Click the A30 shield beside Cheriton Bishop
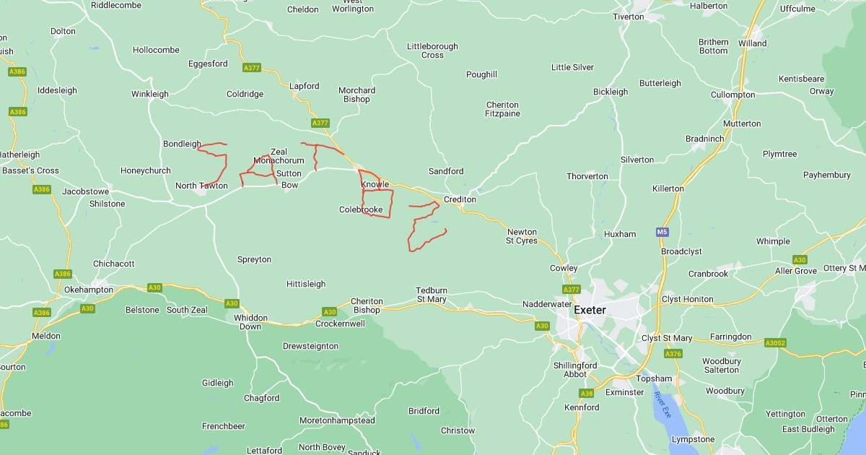Image resolution: width=866 pixels, height=455 pixels. click(329, 312)
